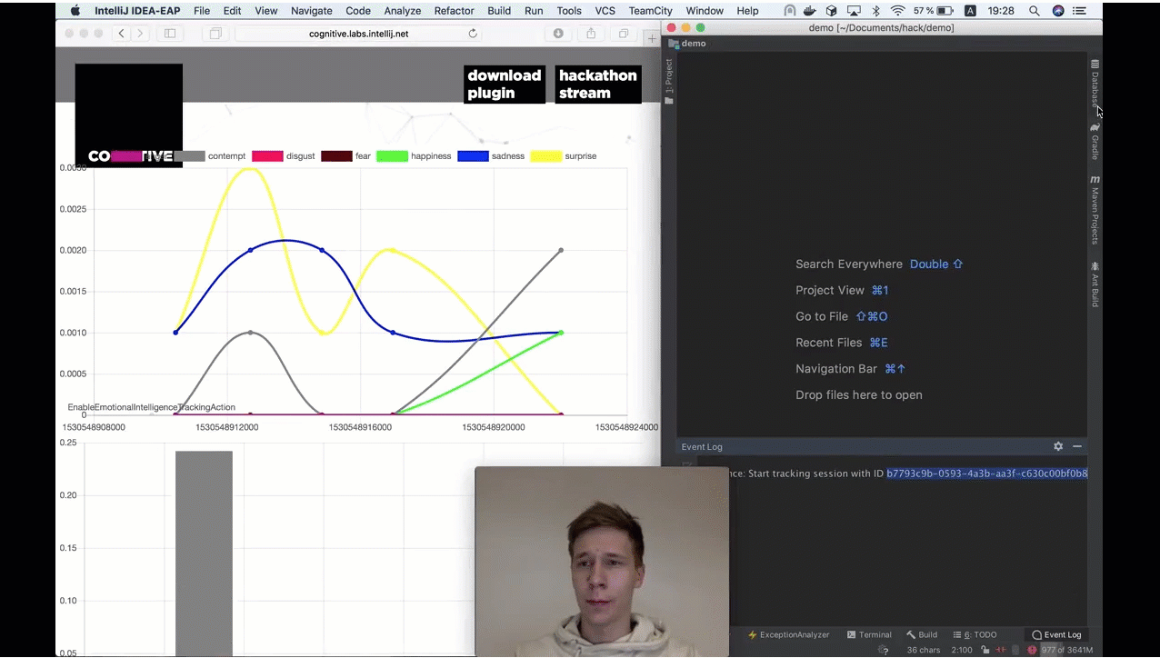1160x658 pixels.
Task: Show Safari downloads
Action: tap(558, 34)
